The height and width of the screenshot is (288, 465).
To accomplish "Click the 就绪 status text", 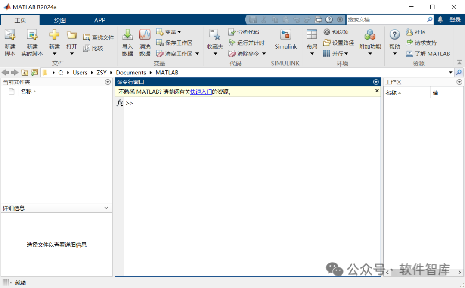I will pos(21,283).
